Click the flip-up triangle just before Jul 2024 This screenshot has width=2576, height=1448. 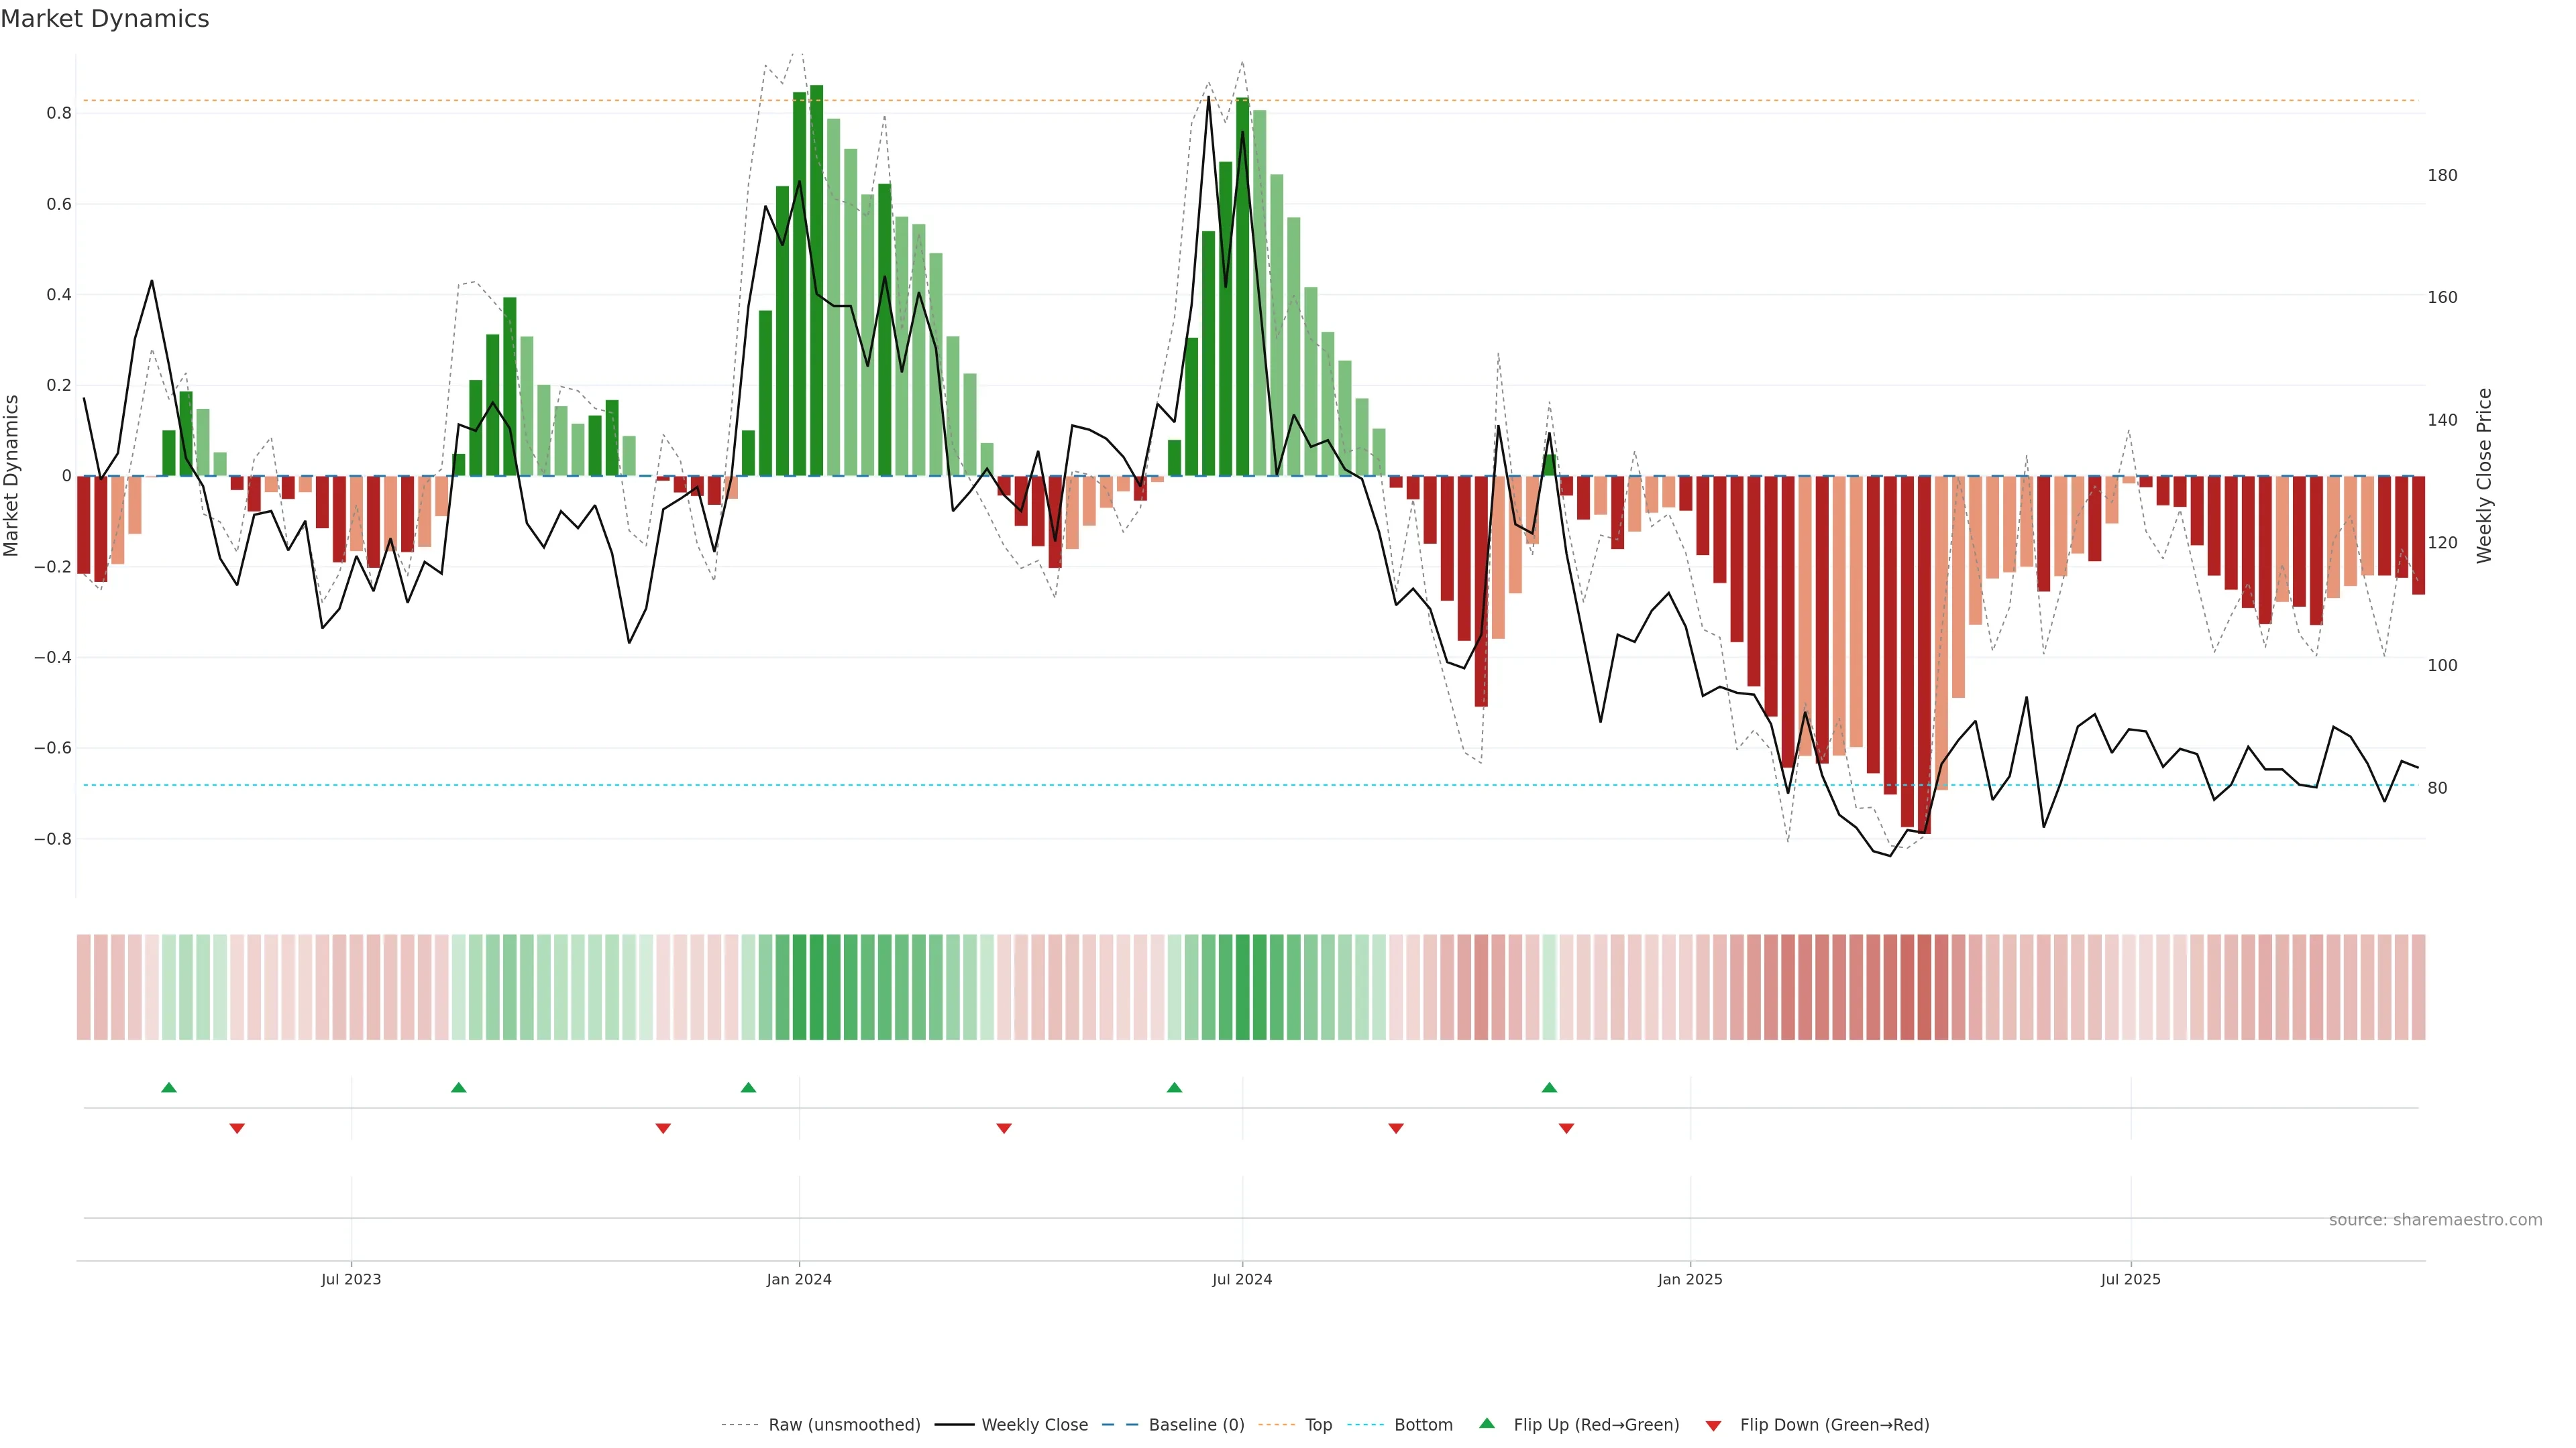point(1174,1087)
